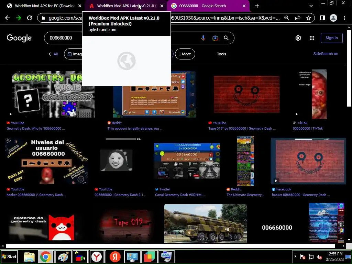Open the Facebook hacker 006660000 thumbnail
This screenshot has width=352, height=264.
pos(308,161)
